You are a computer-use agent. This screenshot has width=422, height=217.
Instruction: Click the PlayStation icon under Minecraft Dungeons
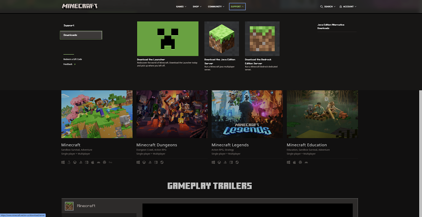point(150,162)
